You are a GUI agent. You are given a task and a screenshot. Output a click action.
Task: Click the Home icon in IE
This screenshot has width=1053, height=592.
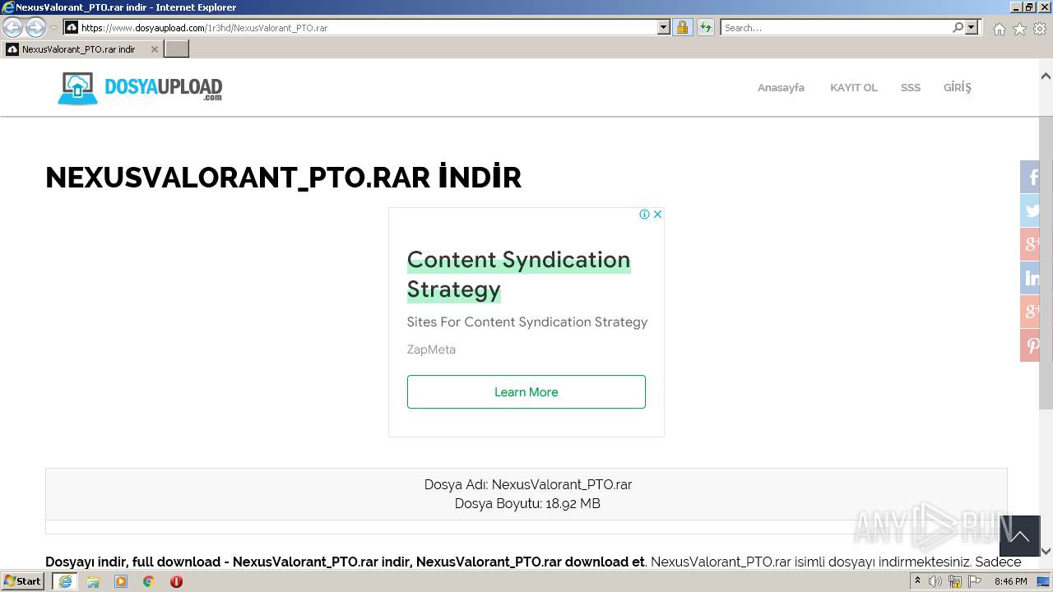[x=1000, y=29]
